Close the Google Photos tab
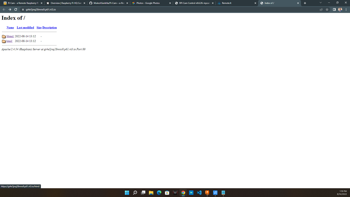This screenshot has height=197, width=350. click(170, 3)
